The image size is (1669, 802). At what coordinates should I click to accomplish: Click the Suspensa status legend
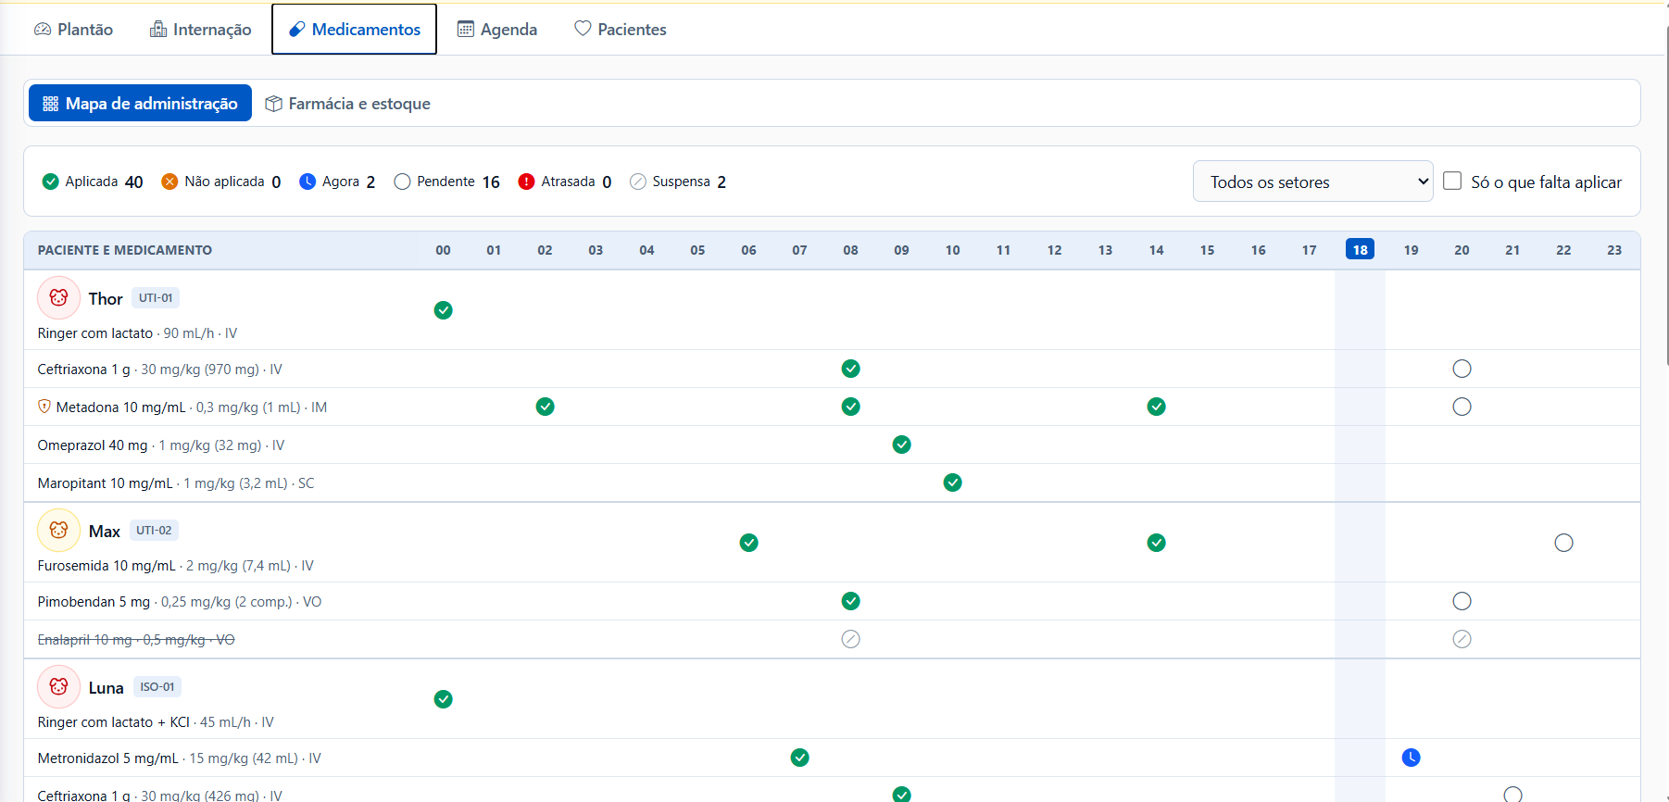click(x=678, y=182)
